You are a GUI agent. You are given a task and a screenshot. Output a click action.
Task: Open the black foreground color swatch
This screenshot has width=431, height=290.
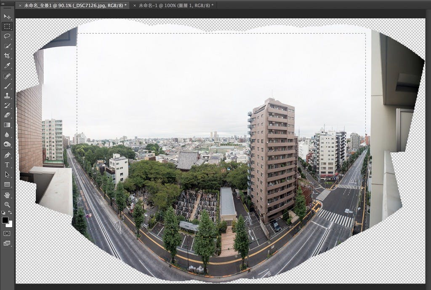(x=5, y=220)
